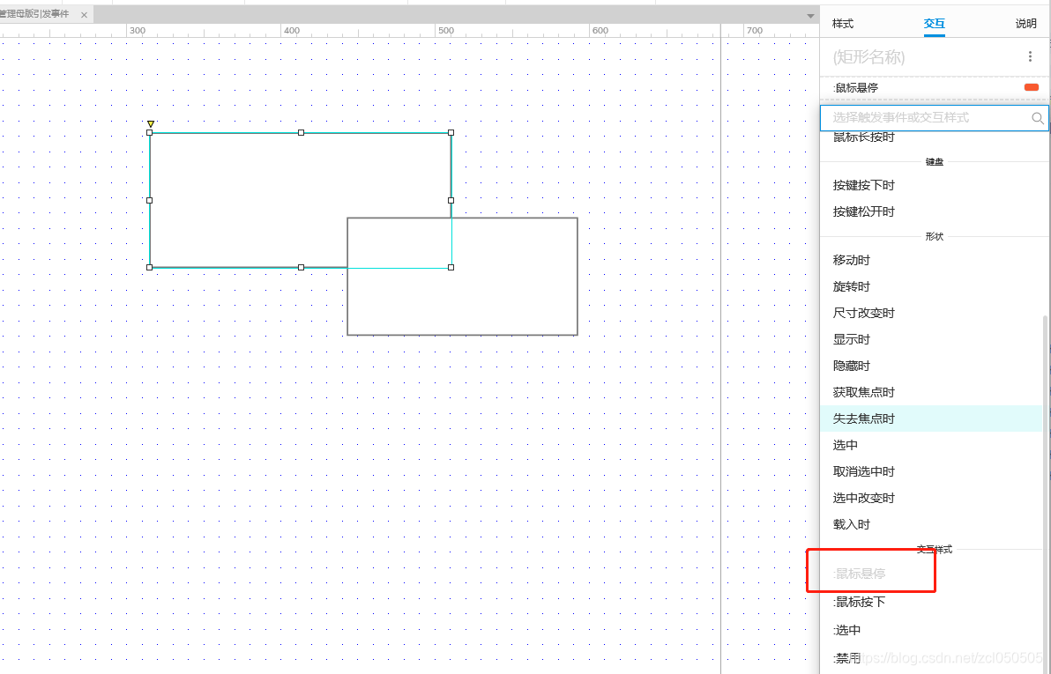Close the 管理母版引发事件 page tab
This screenshot has width=1051, height=674.
click(x=84, y=15)
